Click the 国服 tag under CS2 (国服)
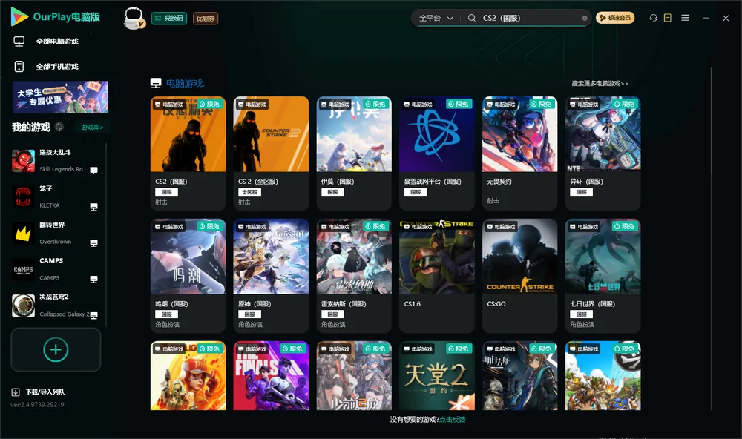This screenshot has width=742, height=439. tap(166, 192)
